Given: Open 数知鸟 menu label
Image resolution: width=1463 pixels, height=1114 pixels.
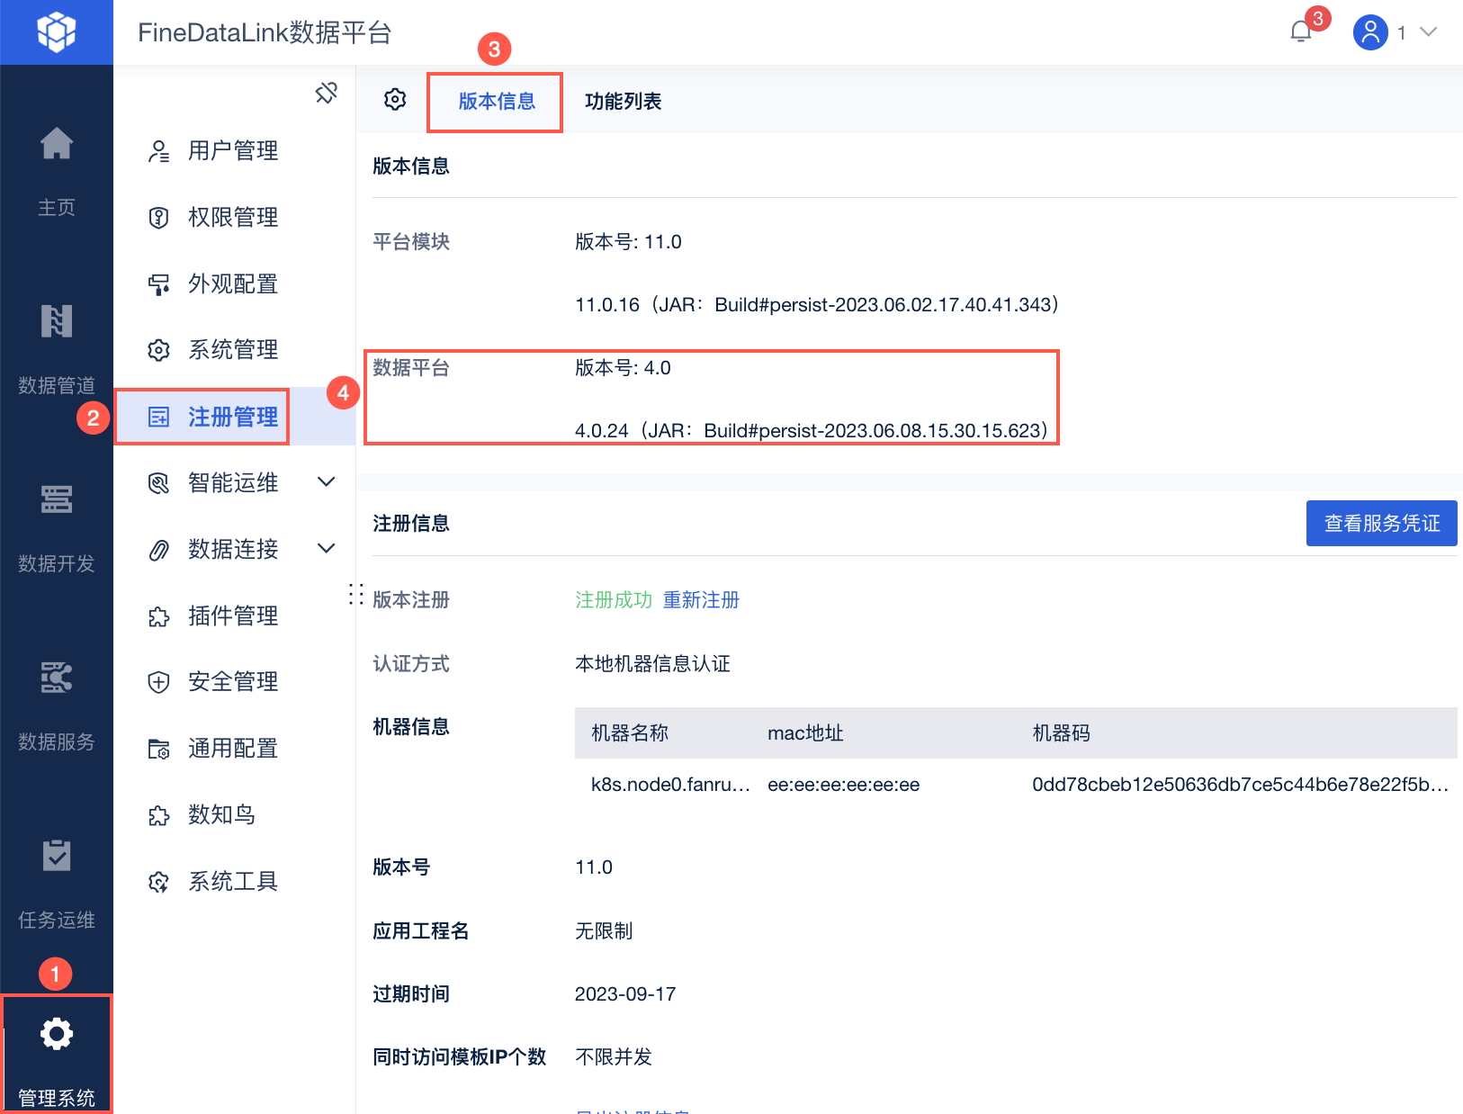Looking at the screenshot, I should pos(221,815).
